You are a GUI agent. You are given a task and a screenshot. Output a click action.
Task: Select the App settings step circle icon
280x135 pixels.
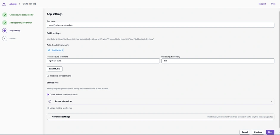5,30
